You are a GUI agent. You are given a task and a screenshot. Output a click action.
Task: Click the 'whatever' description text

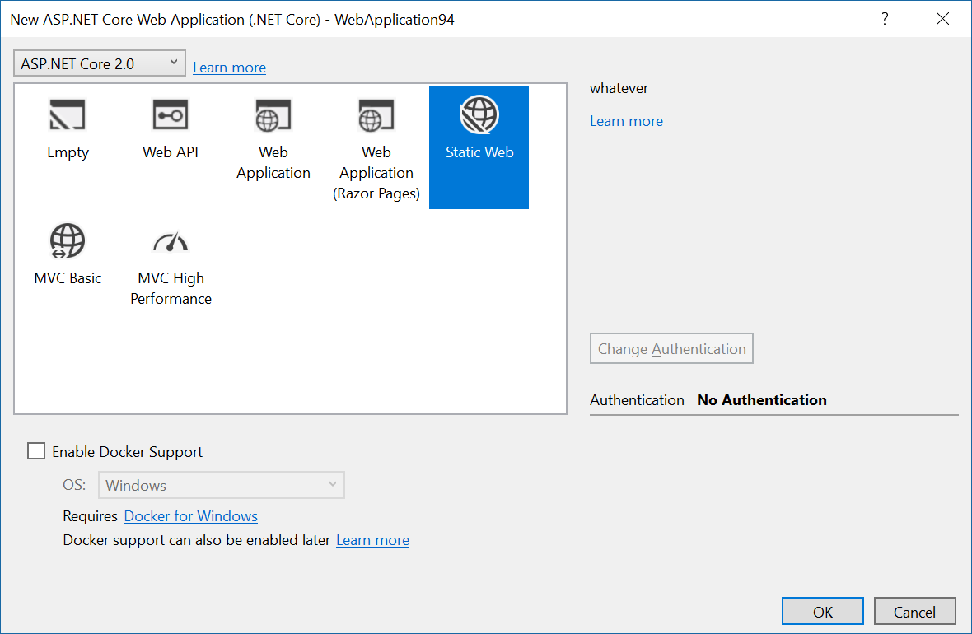click(x=619, y=88)
